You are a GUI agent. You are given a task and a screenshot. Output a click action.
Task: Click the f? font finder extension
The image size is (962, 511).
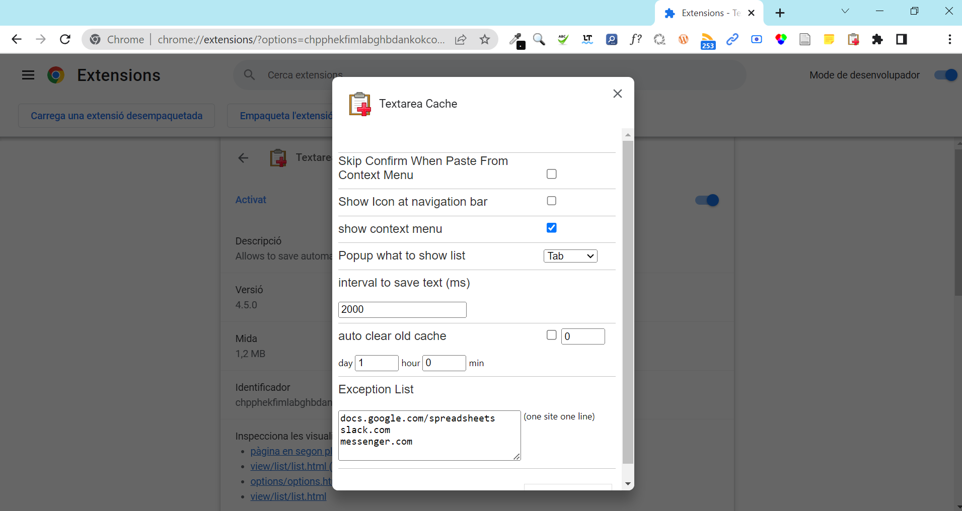click(635, 39)
